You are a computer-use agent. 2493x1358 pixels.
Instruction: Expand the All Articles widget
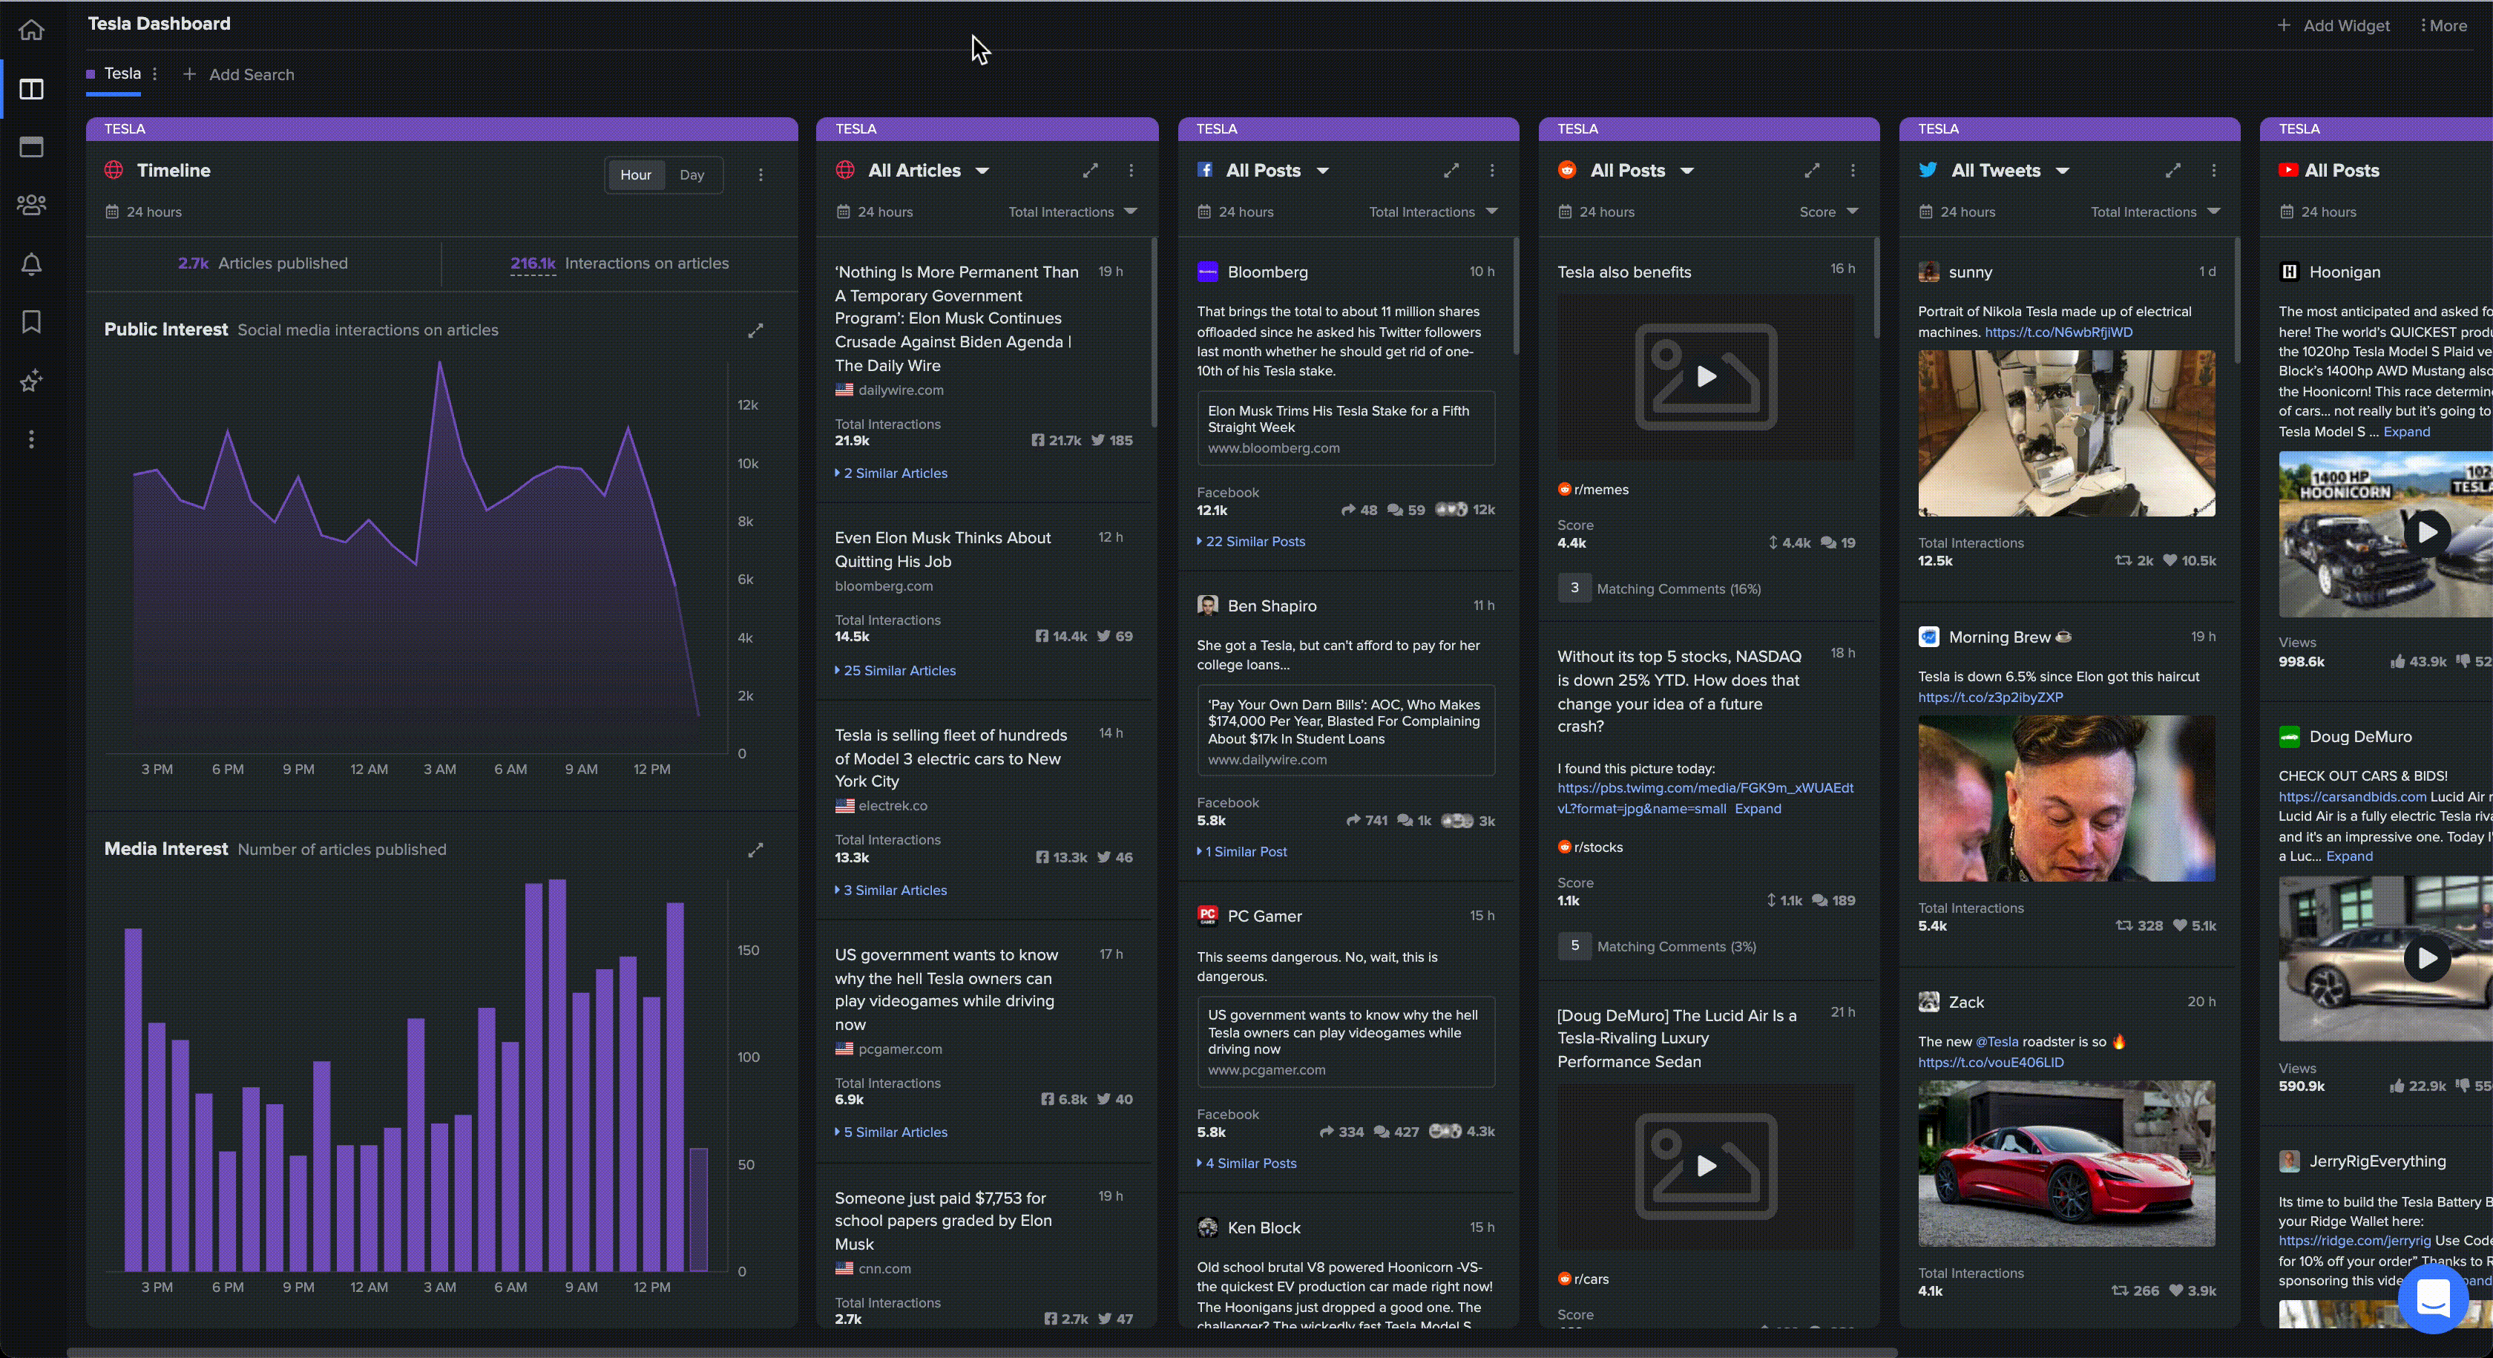1091,171
